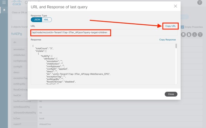Click Copy Response link
This screenshot has height=128, width=206.
coord(167,40)
